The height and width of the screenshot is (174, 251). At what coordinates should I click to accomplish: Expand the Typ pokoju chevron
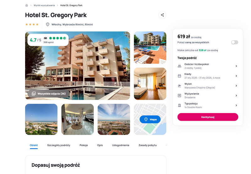236,105
